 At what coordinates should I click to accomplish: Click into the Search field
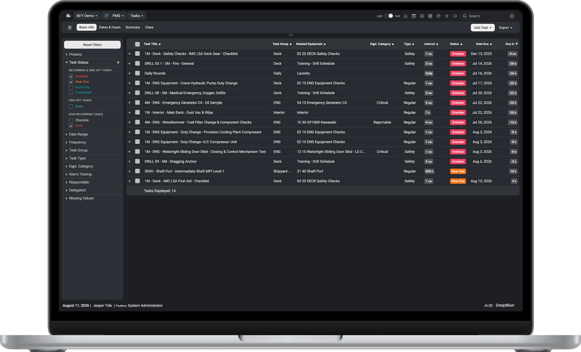[x=487, y=16]
